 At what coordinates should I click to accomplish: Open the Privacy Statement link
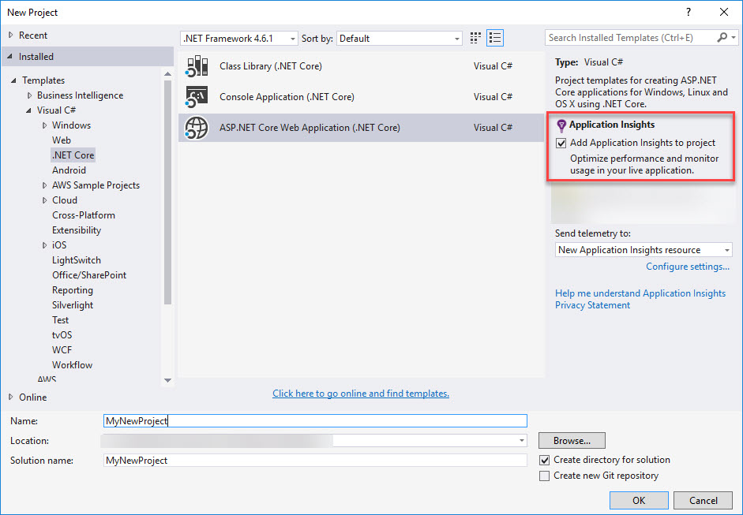592,305
